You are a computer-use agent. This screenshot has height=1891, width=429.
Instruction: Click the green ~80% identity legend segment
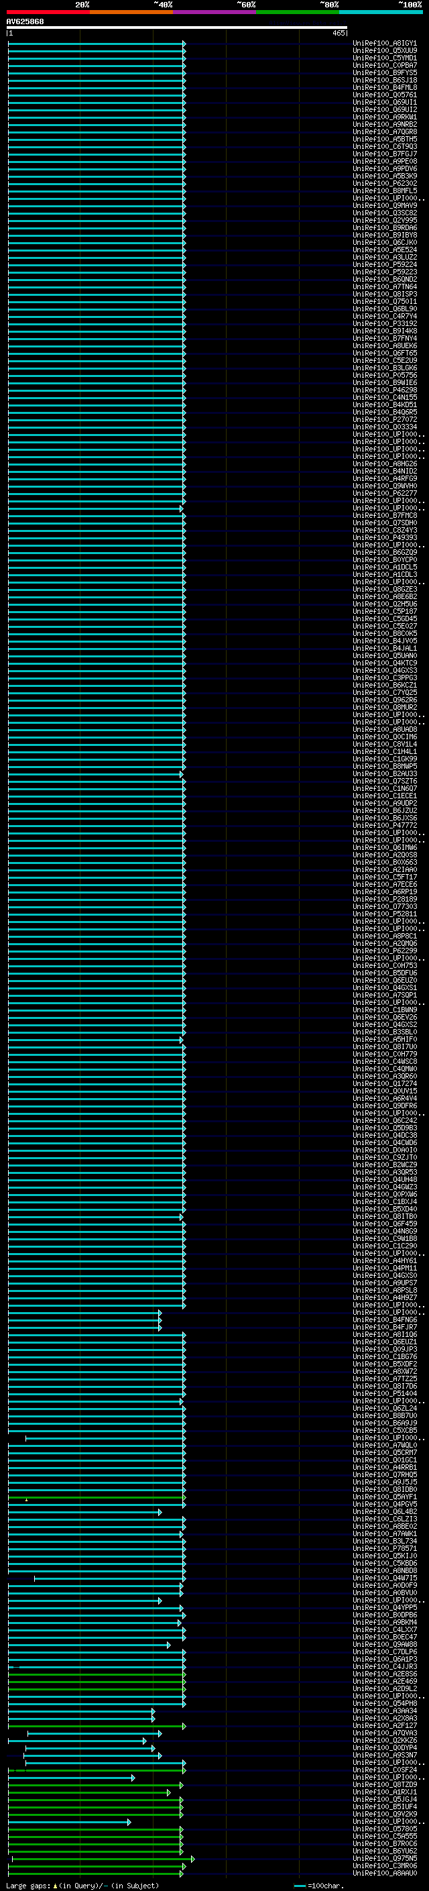(298, 12)
